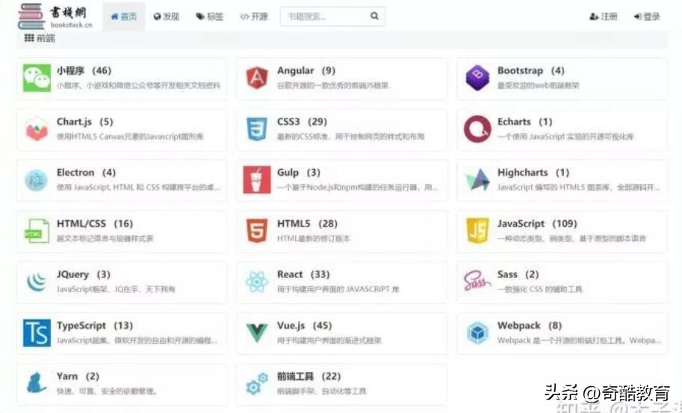
Task: Click the yellow JavaScript JS icon
Action: click(477, 230)
